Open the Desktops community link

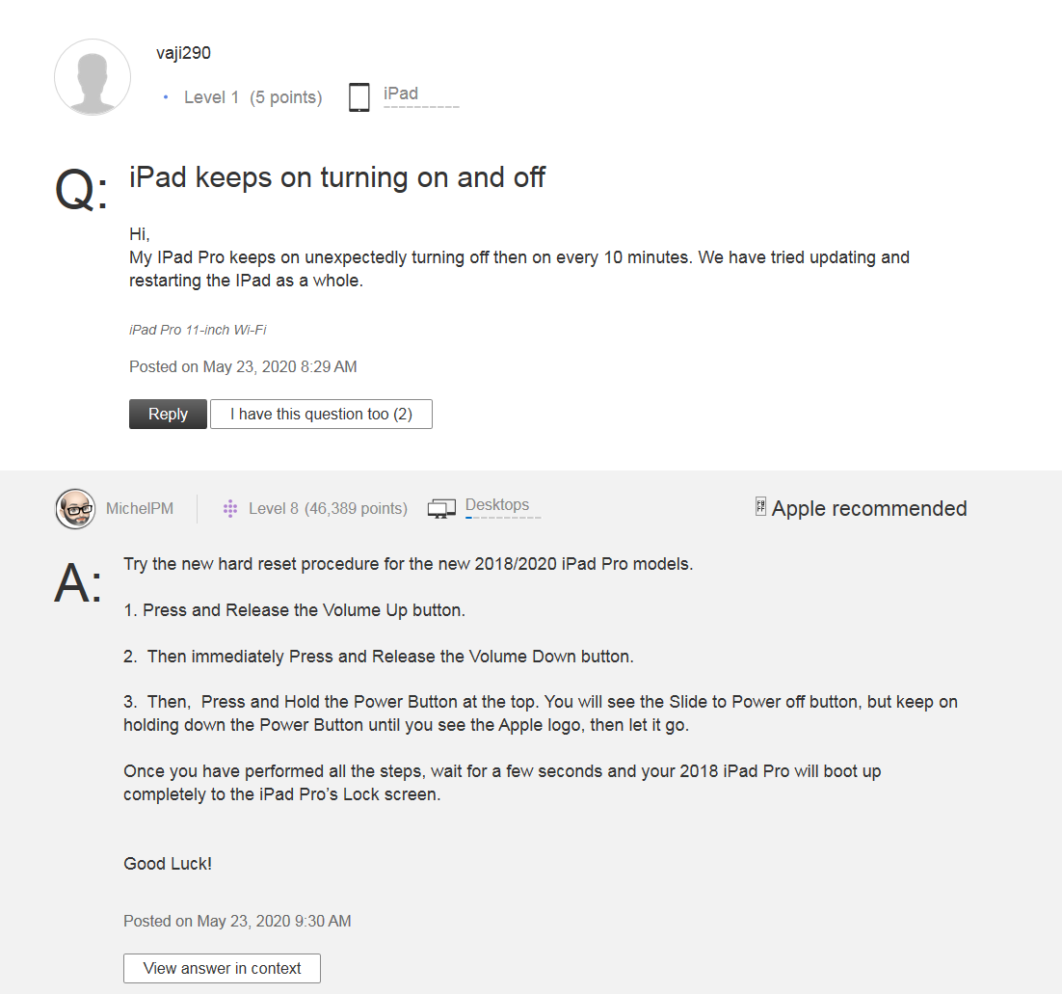coord(497,505)
